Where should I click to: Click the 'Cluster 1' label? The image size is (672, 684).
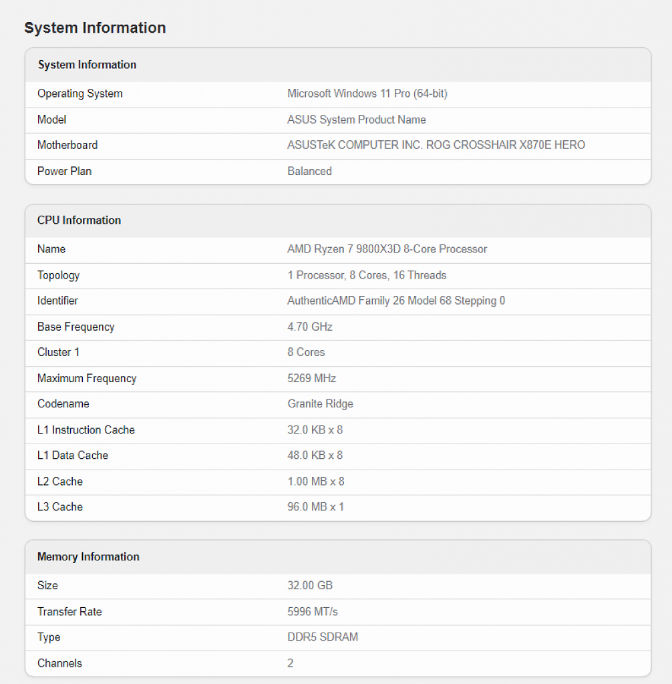pos(59,352)
